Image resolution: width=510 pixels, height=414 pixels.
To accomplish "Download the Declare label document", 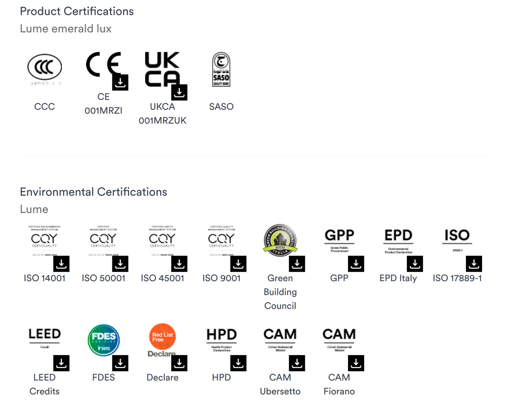I will coord(179,363).
